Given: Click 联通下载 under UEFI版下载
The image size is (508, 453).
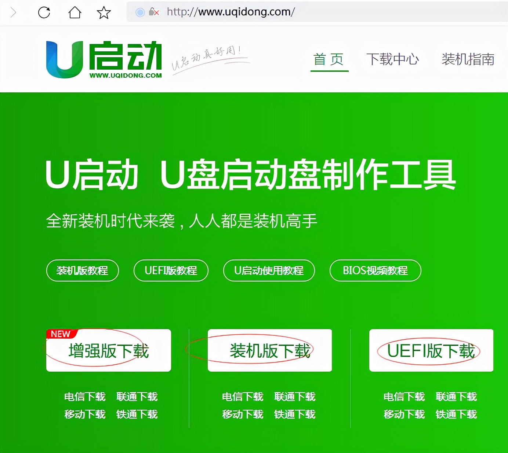Looking at the screenshot, I should (x=456, y=397).
